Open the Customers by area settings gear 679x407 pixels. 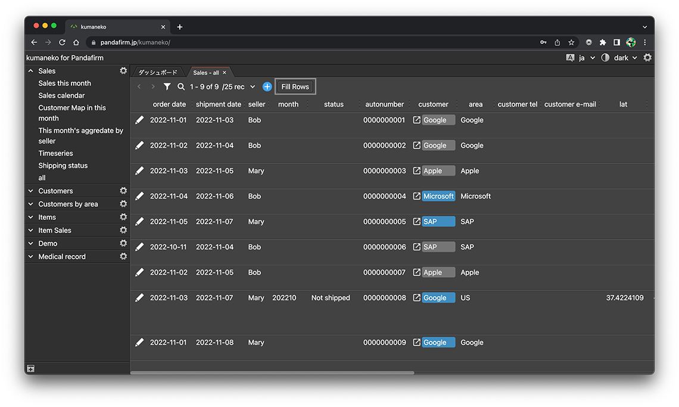coord(123,204)
